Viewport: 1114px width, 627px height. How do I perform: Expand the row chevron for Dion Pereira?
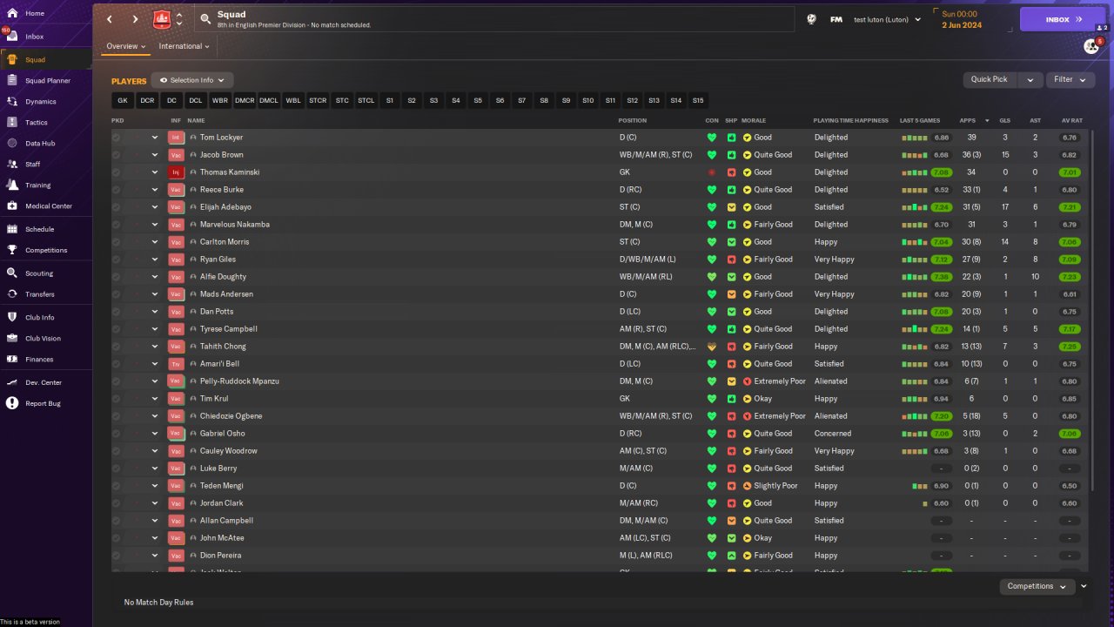[155, 556]
